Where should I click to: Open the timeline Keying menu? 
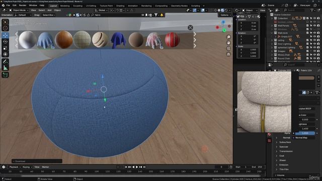[x=27, y=167]
